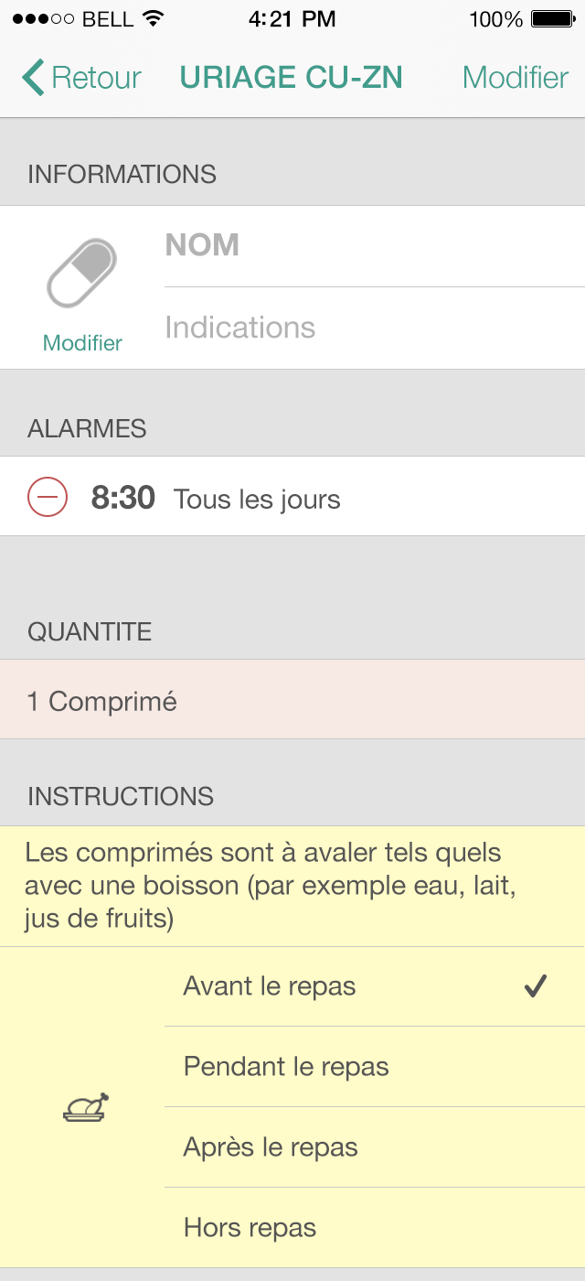Tap the red minus delete alarm icon

coord(48,498)
